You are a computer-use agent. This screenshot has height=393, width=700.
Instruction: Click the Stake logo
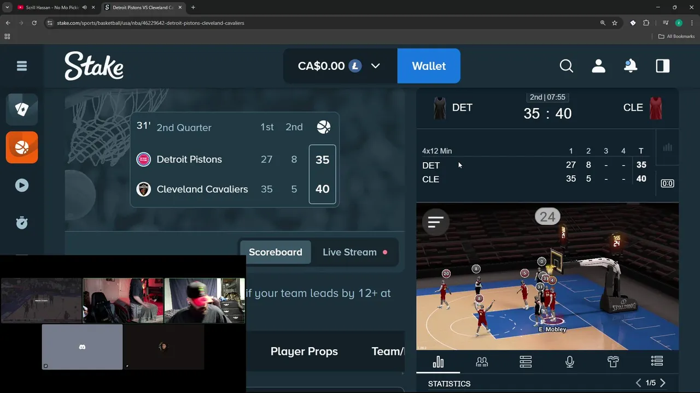(x=94, y=66)
